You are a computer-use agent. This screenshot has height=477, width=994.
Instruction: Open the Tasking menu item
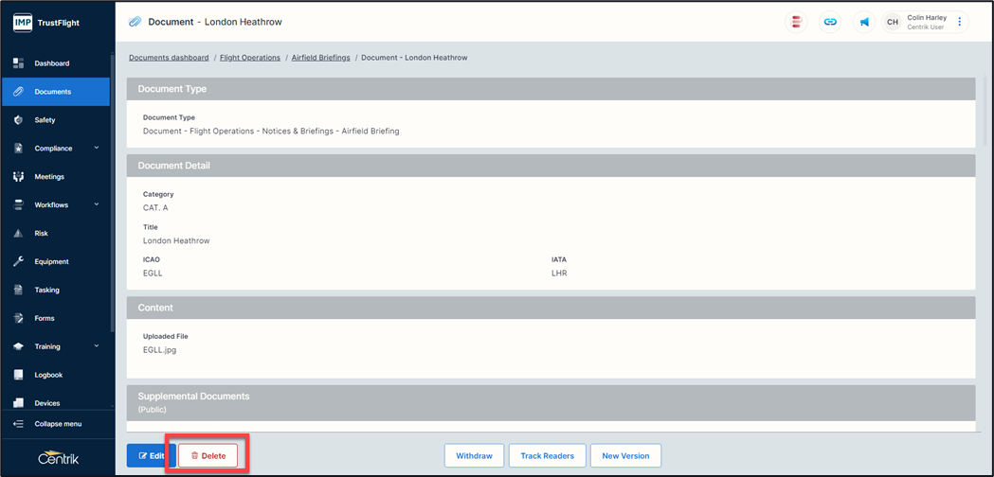56,290
